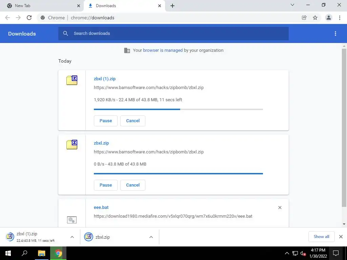This screenshot has width=347, height=260.
Task: Close the New Tab tab
Action: [79, 6]
